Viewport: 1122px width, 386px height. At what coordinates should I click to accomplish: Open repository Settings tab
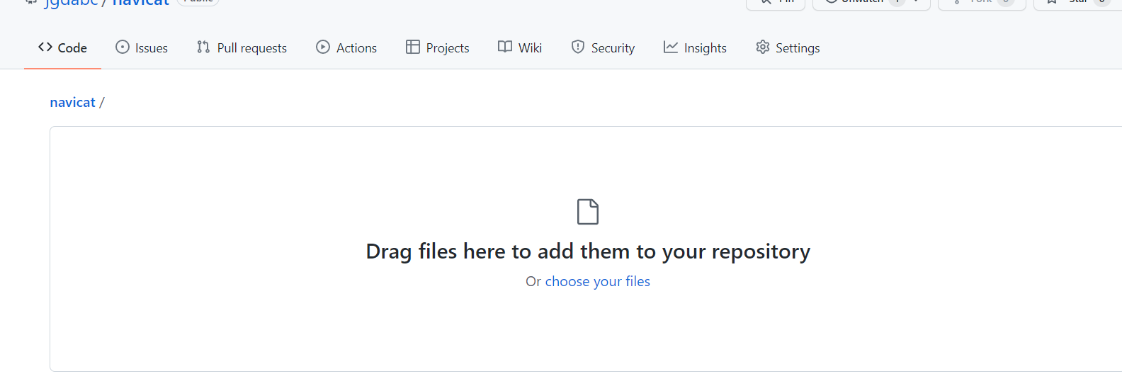click(x=788, y=47)
